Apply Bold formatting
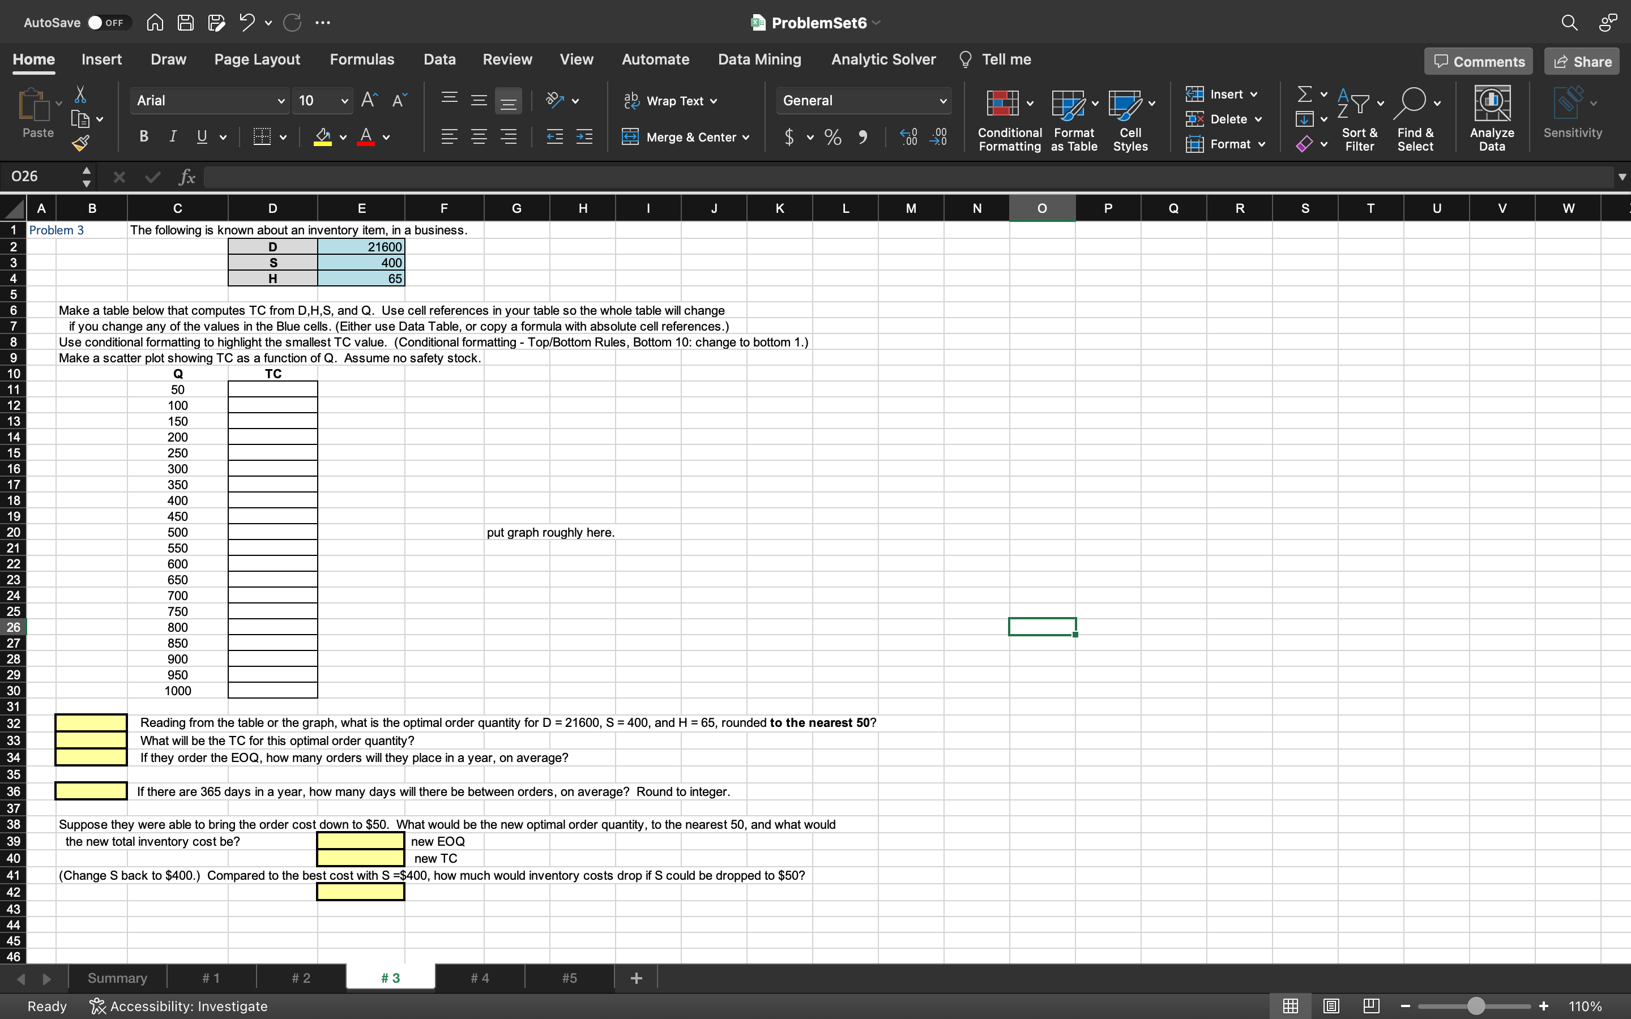 [143, 137]
